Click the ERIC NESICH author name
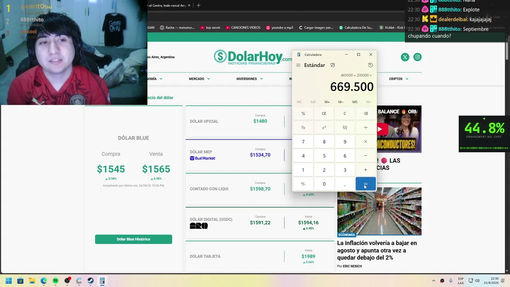Viewport: 510px width, 287px height. pos(352,266)
